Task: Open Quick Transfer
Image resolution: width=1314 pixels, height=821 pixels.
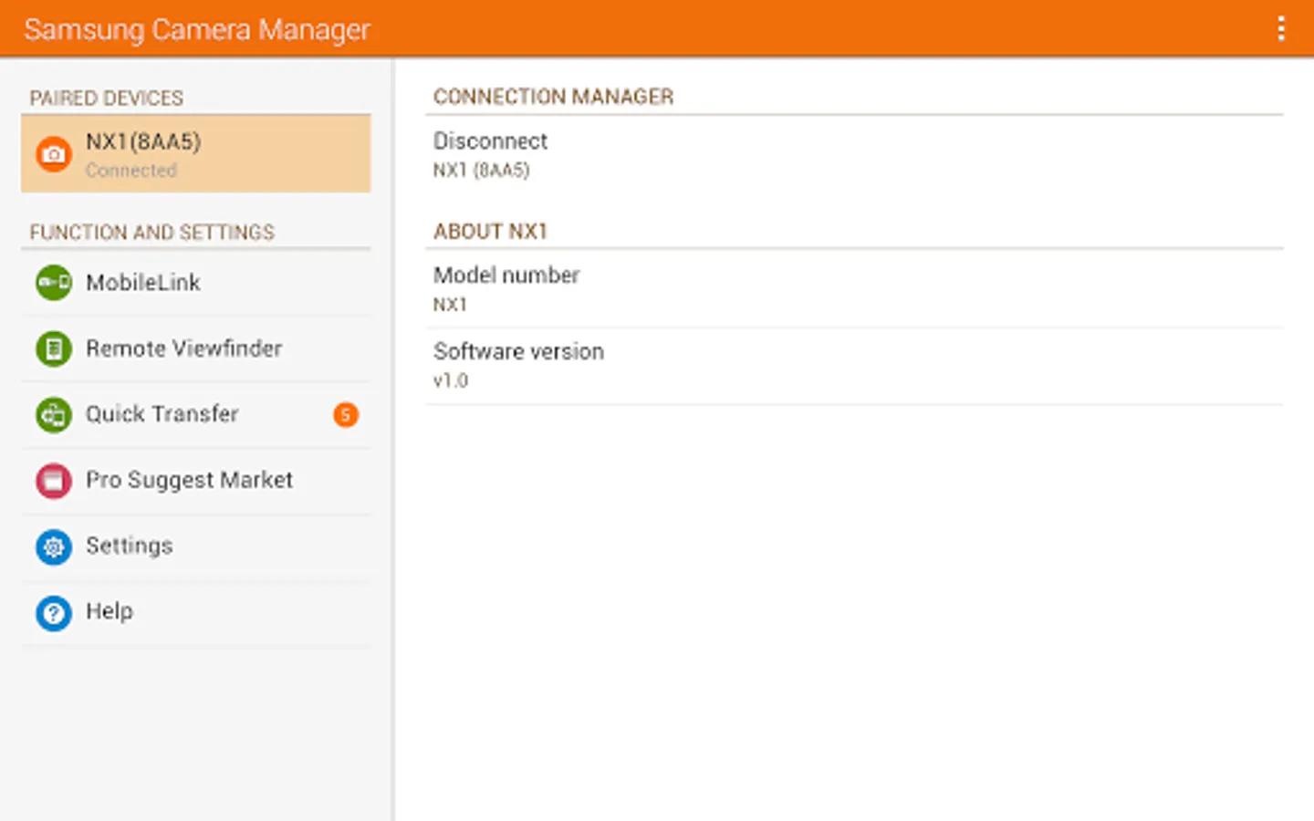Action: 196,415
